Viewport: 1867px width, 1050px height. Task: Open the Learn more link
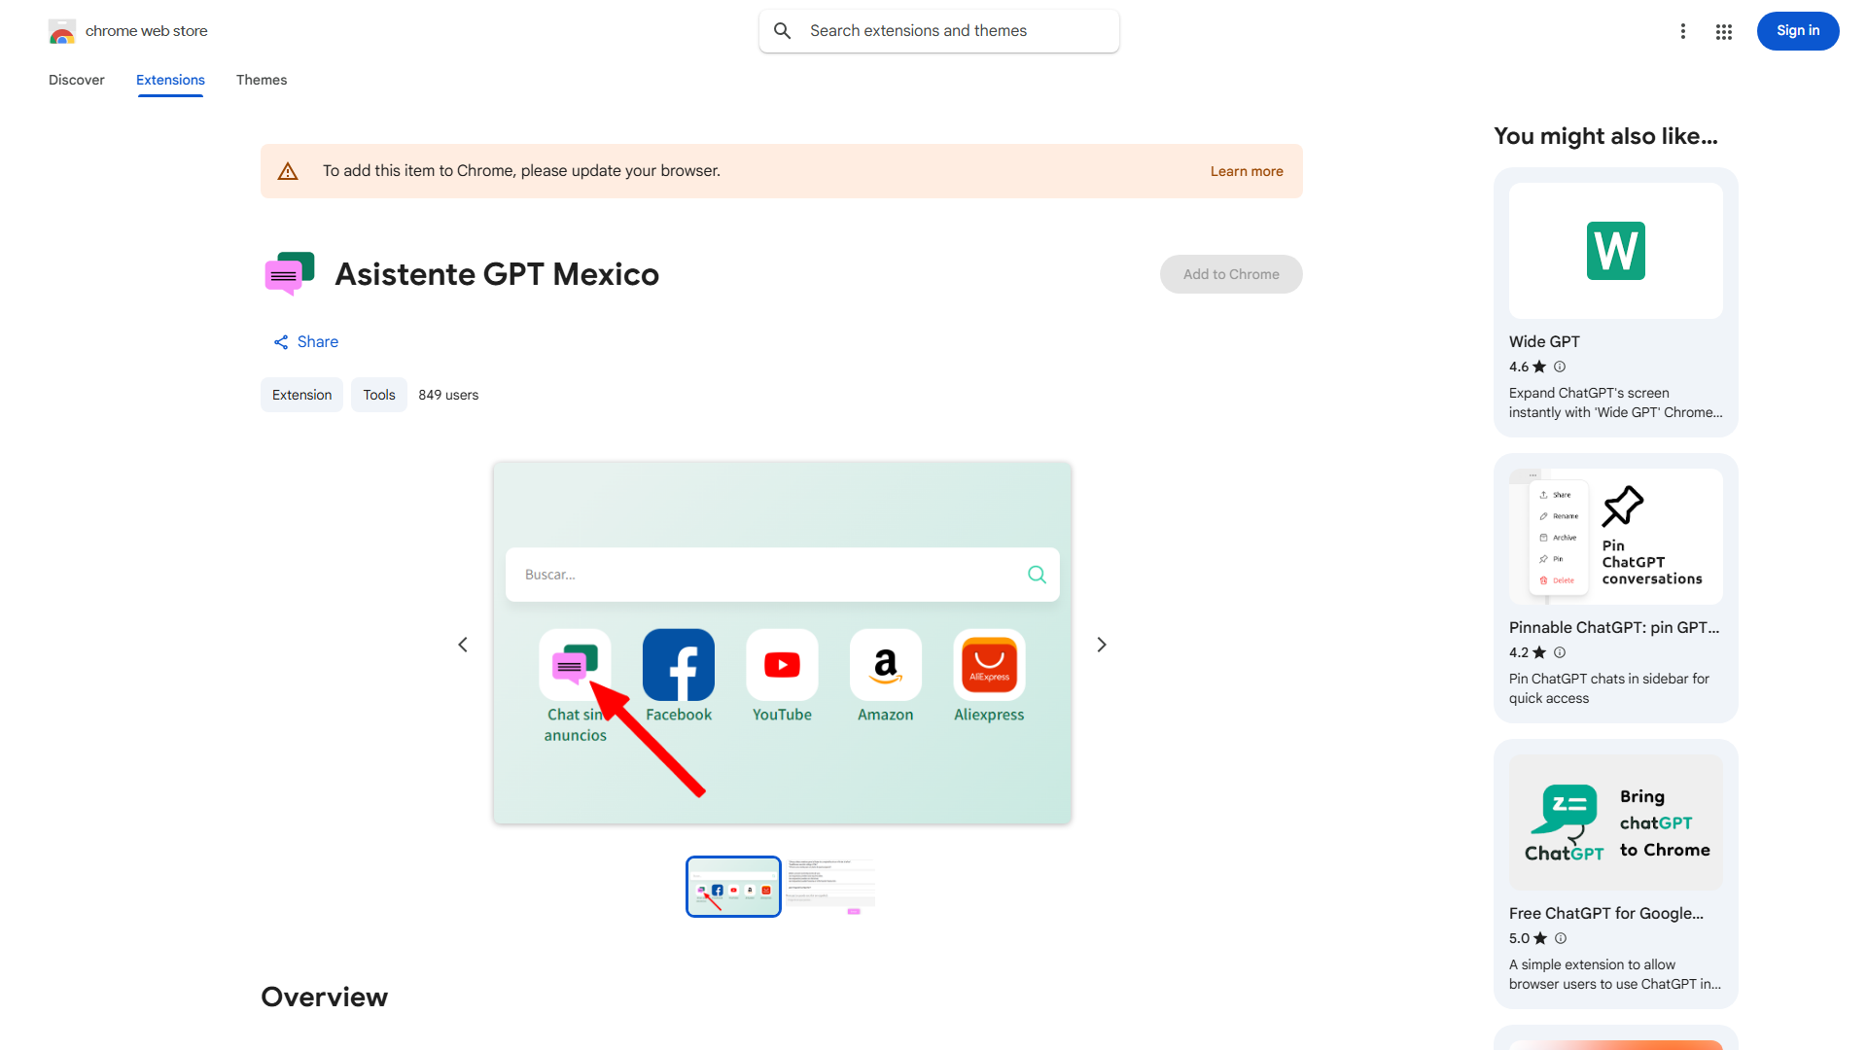1247,171
